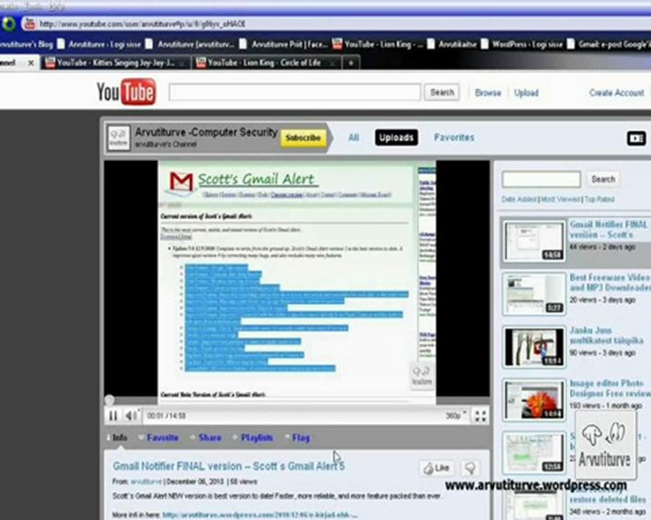Screen dimensions: 651x520
Task: Click the channel search input field
Action: (x=541, y=179)
